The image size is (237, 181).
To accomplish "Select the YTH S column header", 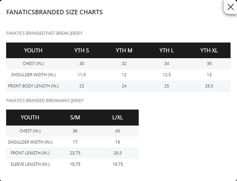I will (x=82, y=50).
